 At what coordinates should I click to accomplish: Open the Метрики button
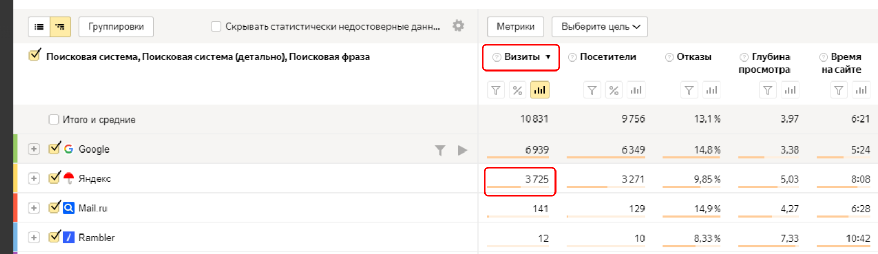click(x=515, y=27)
